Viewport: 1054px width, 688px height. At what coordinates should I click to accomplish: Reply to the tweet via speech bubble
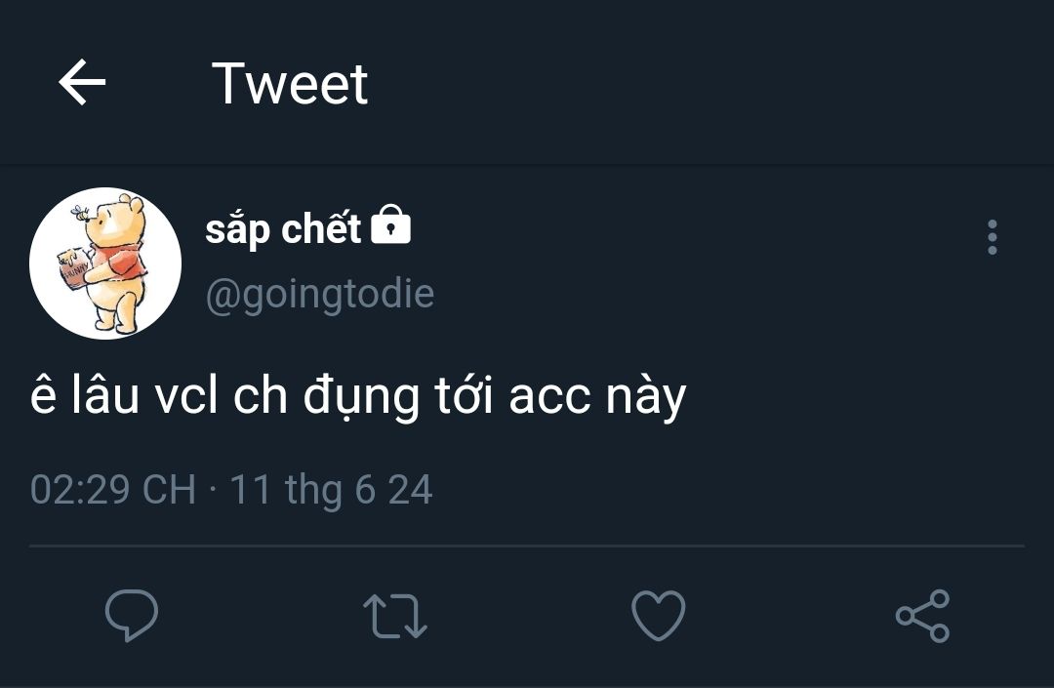click(x=132, y=616)
